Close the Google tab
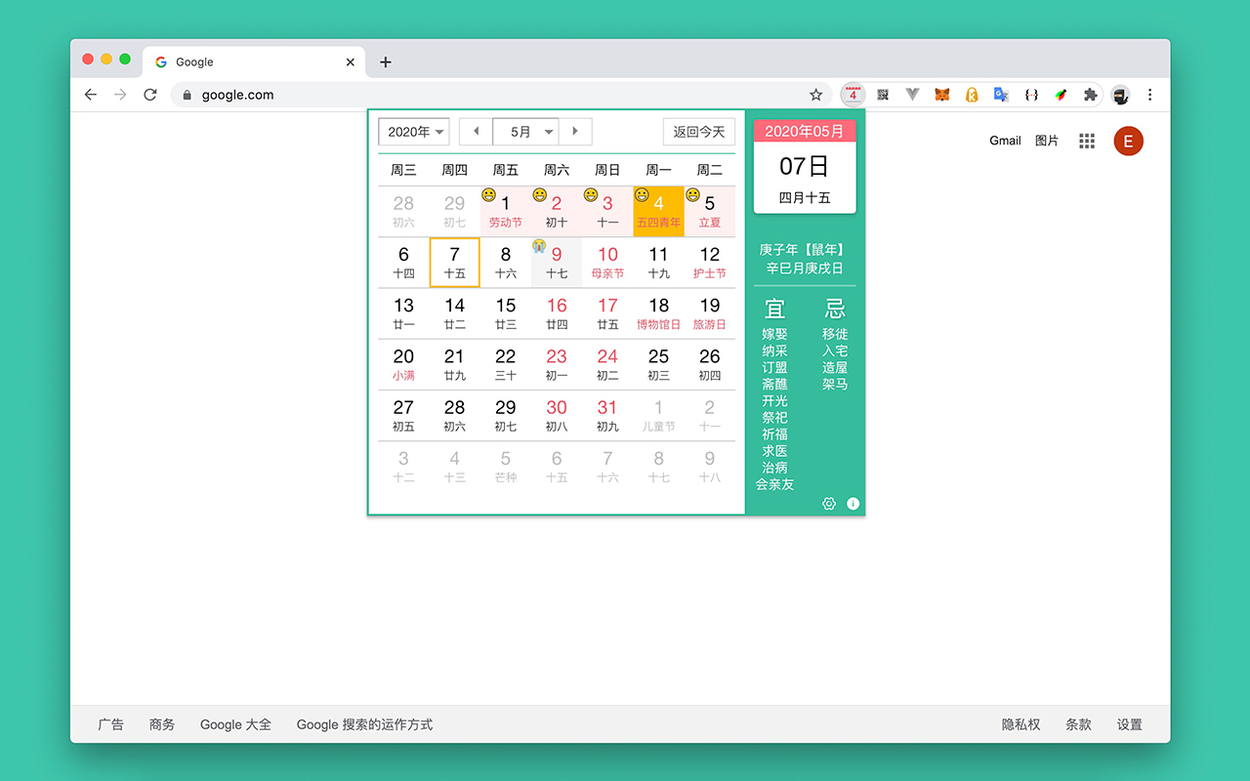Screen dimensions: 1250x781 pos(351,62)
